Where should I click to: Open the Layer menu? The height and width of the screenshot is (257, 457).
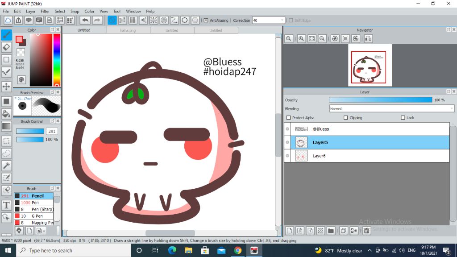pyautogui.click(x=31, y=11)
